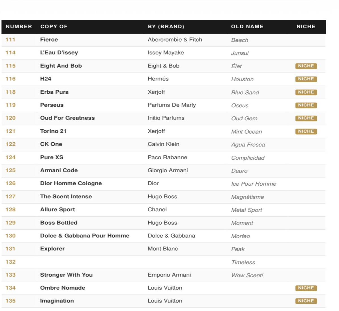Click the old name Timeless in row 132
Viewport: 339px width, 311px height.
pos(243,262)
